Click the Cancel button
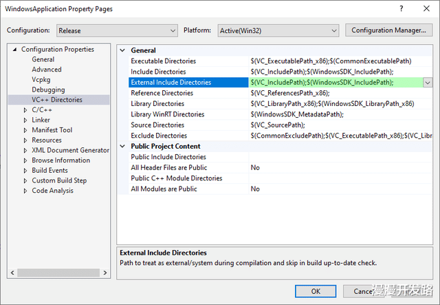Viewport: 440px width, 305px height. coord(364,291)
